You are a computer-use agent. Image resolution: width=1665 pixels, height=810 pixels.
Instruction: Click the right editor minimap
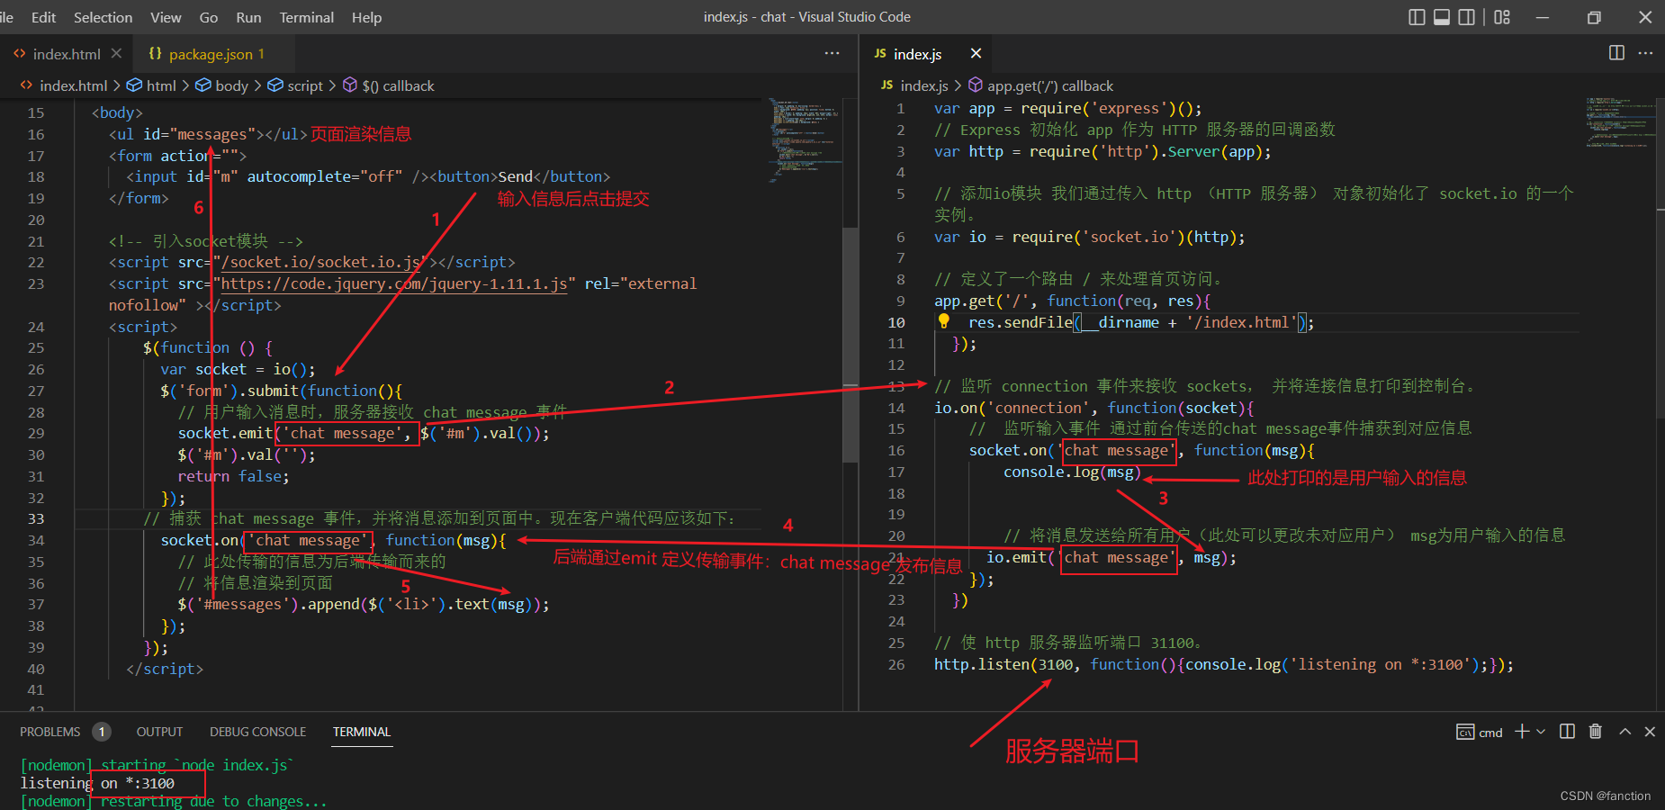pos(1620,121)
